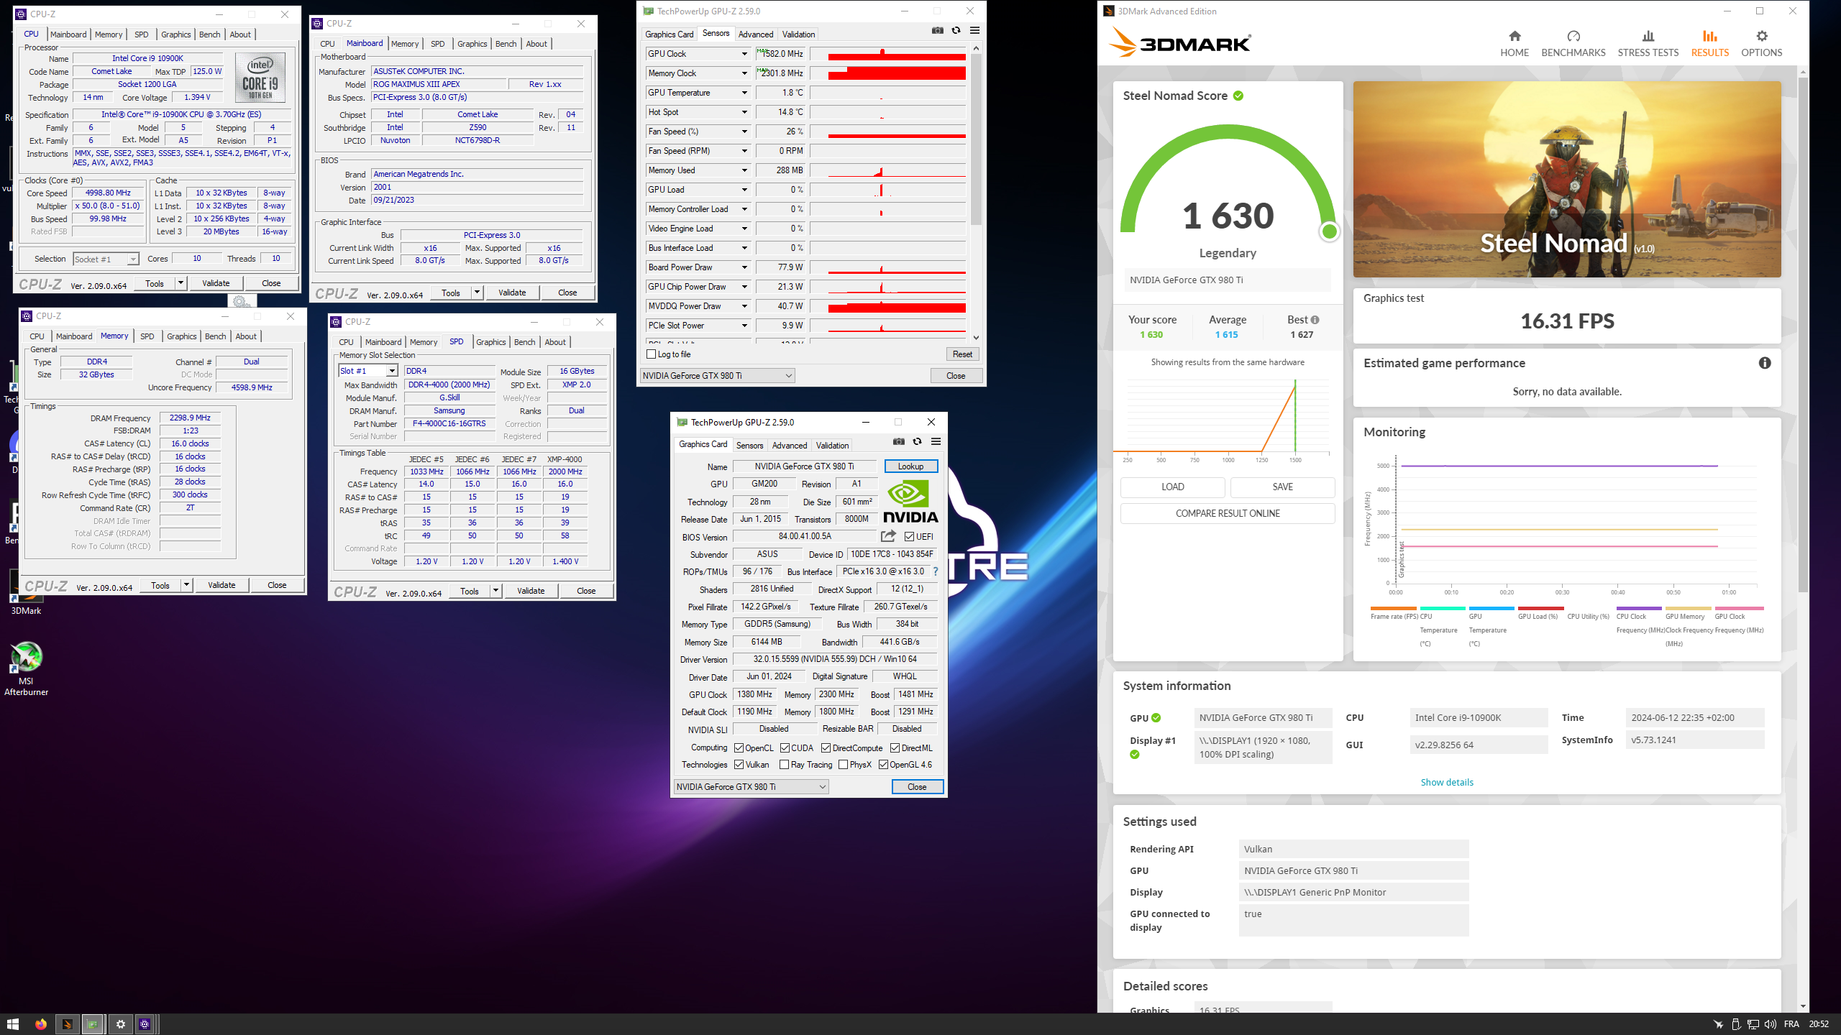Expand the Board Power Draw sensor dropdown

(x=744, y=267)
